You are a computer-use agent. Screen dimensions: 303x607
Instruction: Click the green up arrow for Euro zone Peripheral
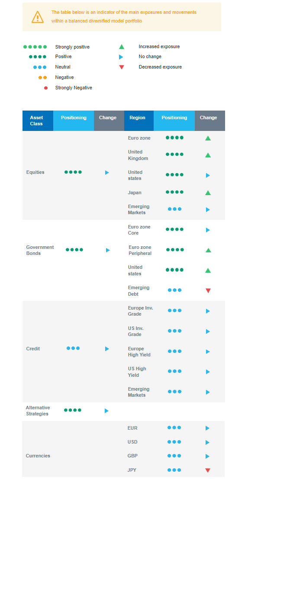pyautogui.click(x=208, y=250)
